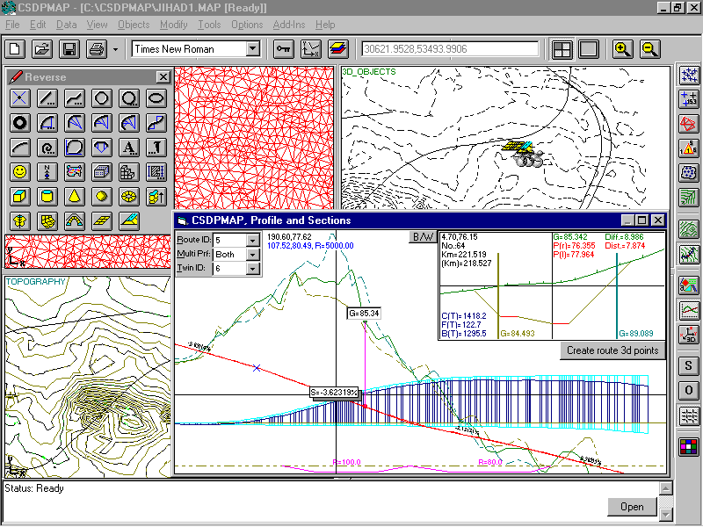
Task: Open the Help menu
Action: click(325, 25)
